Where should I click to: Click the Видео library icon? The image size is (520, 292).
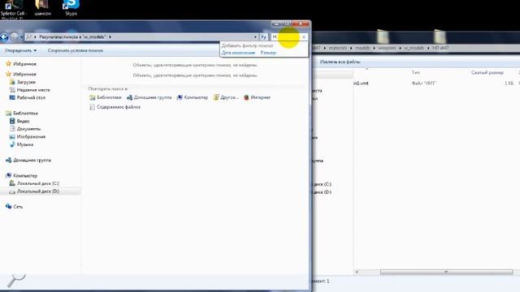12,121
